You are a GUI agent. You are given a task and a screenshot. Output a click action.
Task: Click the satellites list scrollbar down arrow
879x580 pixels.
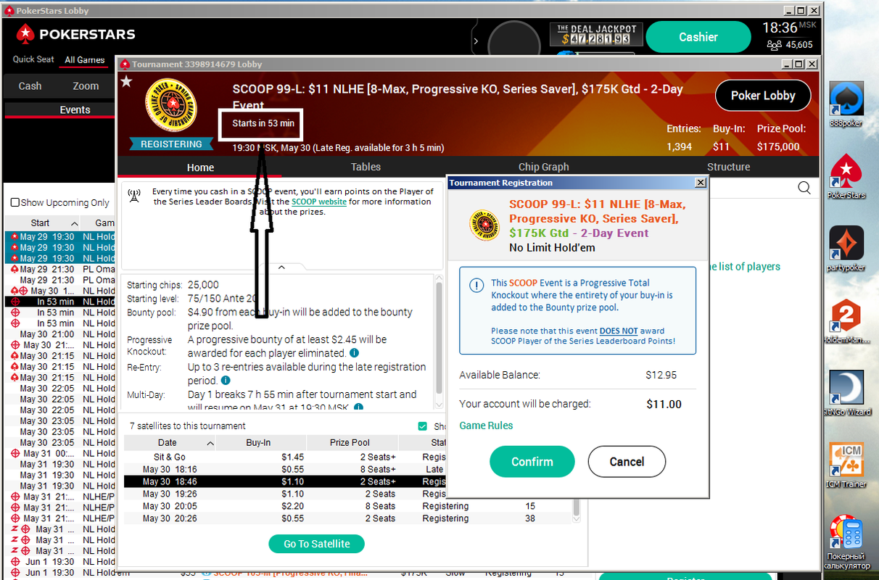pyautogui.click(x=577, y=518)
